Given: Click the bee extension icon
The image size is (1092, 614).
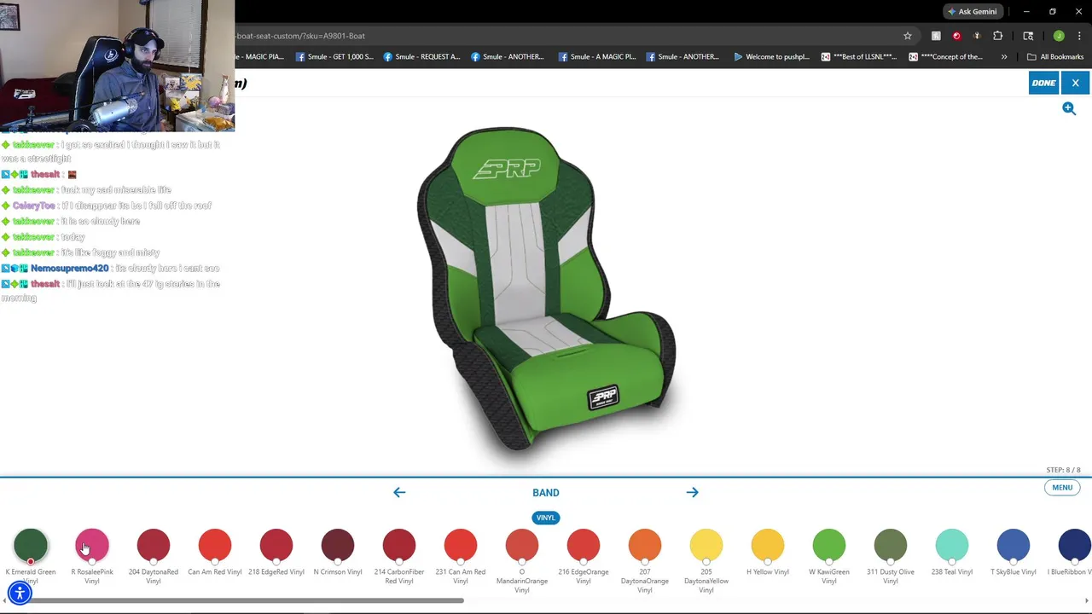Looking at the screenshot, I should 977,36.
